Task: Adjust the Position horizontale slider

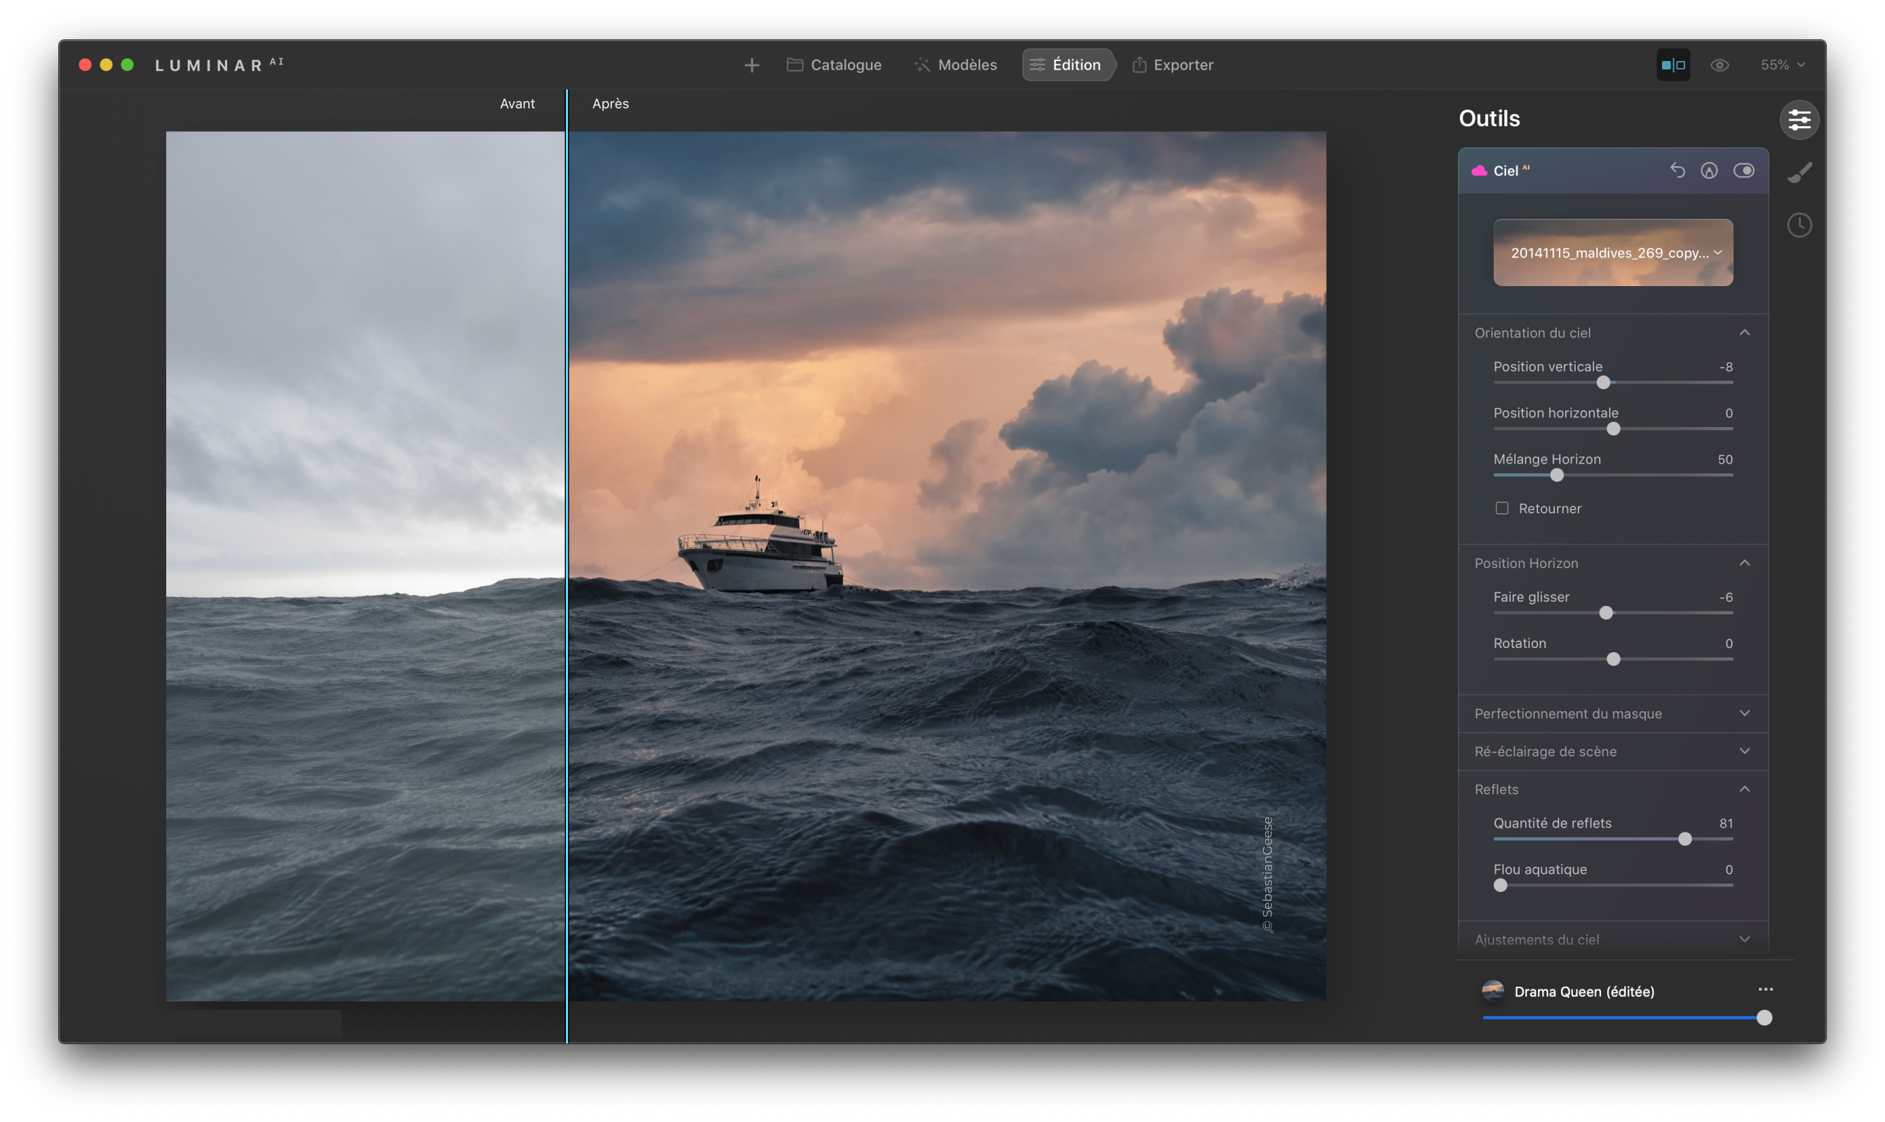Action: 1613,428
